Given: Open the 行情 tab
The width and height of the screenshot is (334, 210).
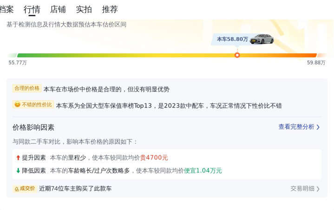Looking at the screenshot, I should pyautogui.click(x=32, y=9).
